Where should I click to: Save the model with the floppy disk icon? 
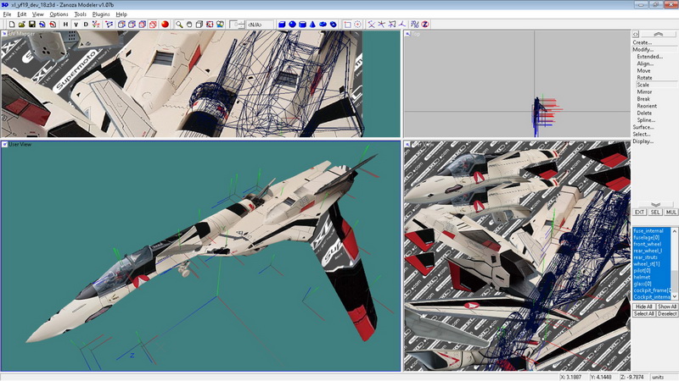[x=32, y=25]
